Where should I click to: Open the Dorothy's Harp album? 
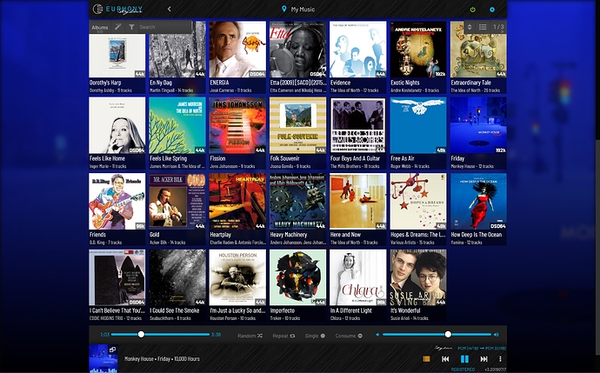coord(117,56)
